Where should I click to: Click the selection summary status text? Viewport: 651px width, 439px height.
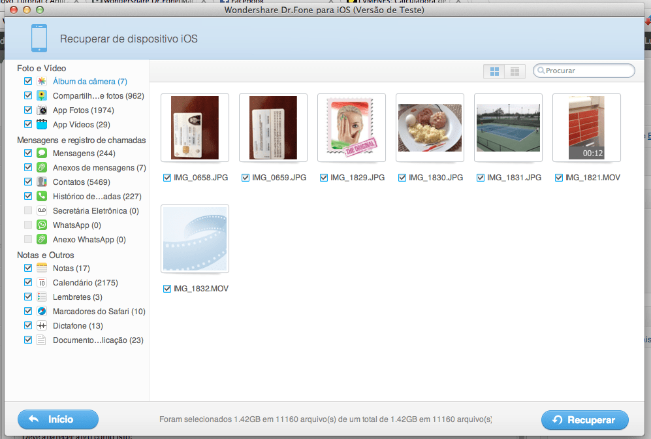[x=325, y=419]
